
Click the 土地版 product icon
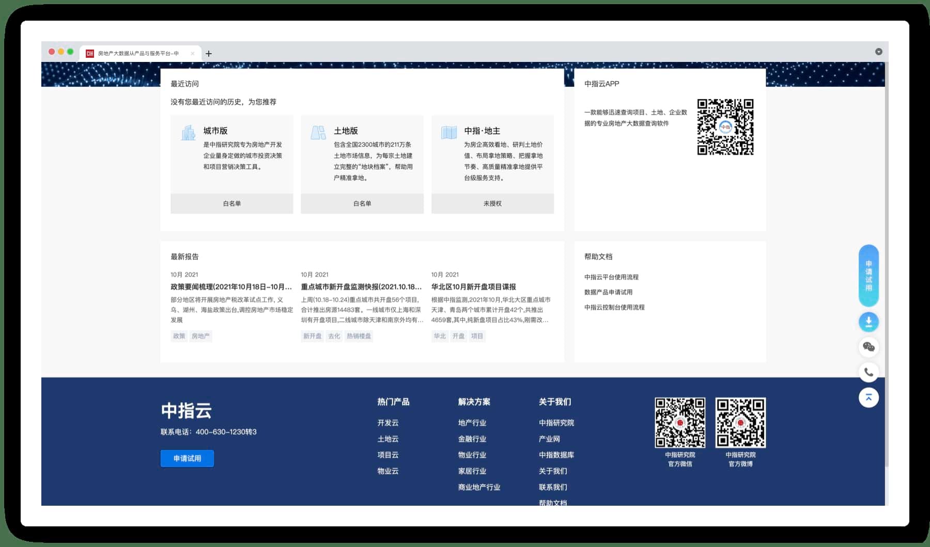click(318, 133)
